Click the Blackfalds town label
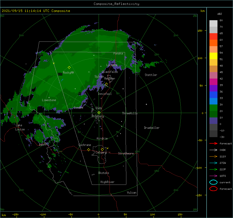Viewport: 233px width, 218px height. pos(110,72)
